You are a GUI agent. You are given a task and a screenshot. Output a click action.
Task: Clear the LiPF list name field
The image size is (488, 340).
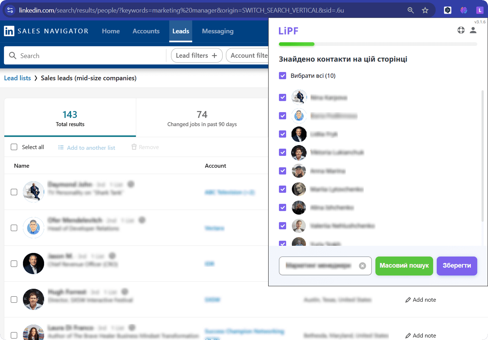pyautogui.click(x=363, y=265)
